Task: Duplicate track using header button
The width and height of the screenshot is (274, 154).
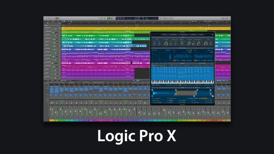Action: pos(48,23)
